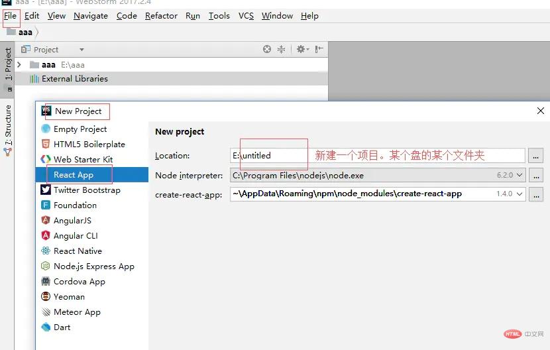The image size is (550, 350).
Task: Browse for create-react-app package path
Action: [x=536, y=194]
